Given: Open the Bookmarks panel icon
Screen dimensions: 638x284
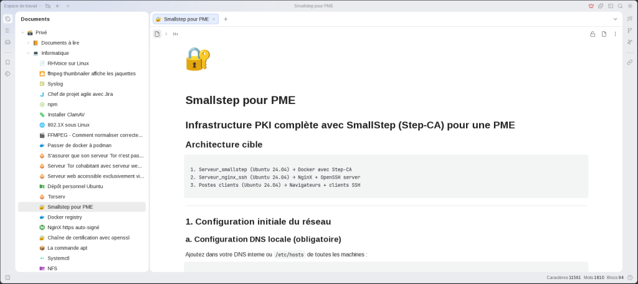Looking at the screenshot, I should click(x=7, y=62).
